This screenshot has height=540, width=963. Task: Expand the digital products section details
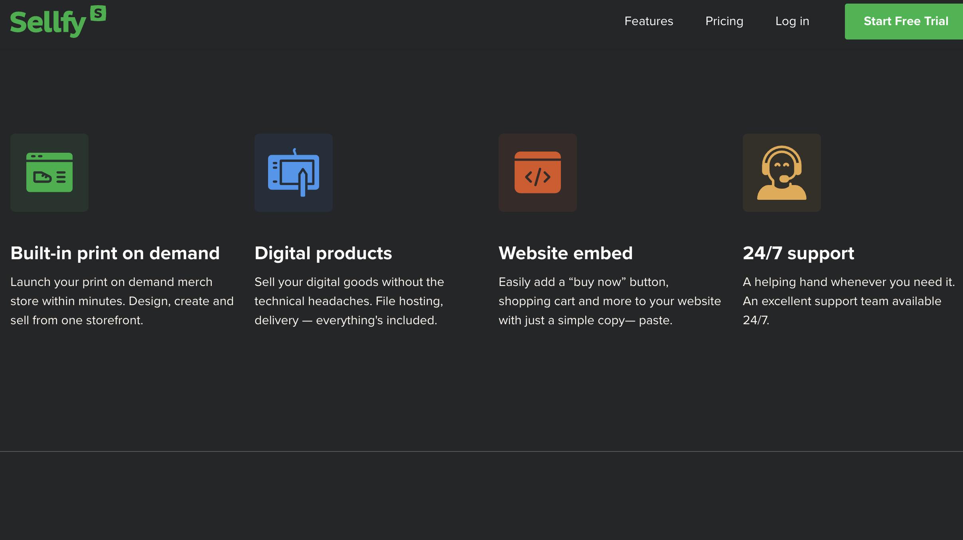[323, 252]
